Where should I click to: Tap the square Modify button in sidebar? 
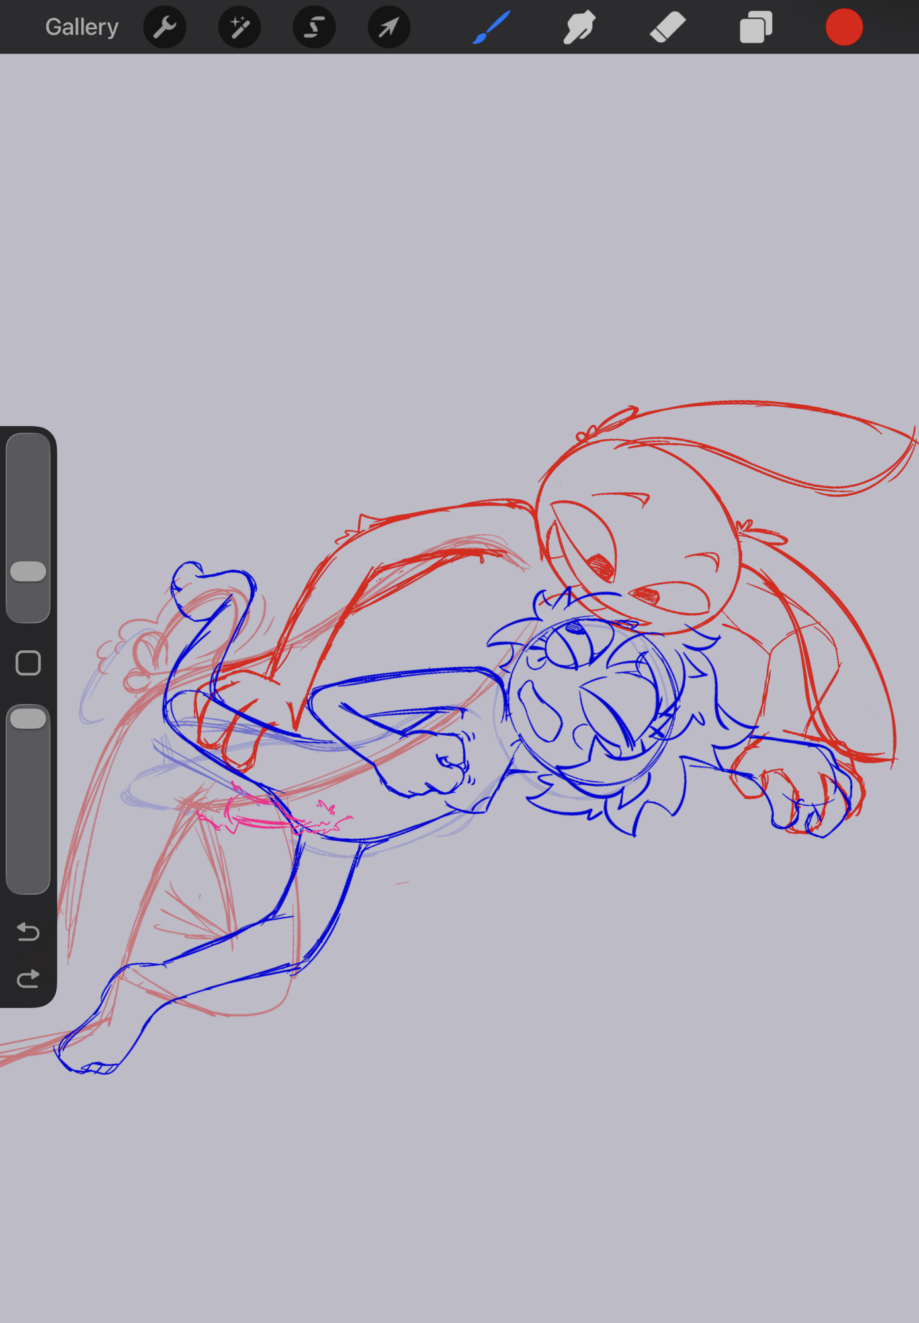[28, 663]
